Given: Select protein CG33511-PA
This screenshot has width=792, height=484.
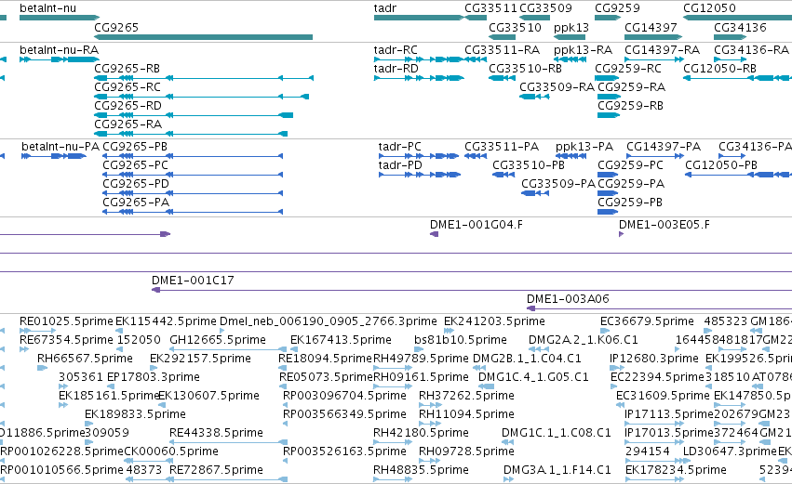Looking at the screenshot, I should coord(476,156).
